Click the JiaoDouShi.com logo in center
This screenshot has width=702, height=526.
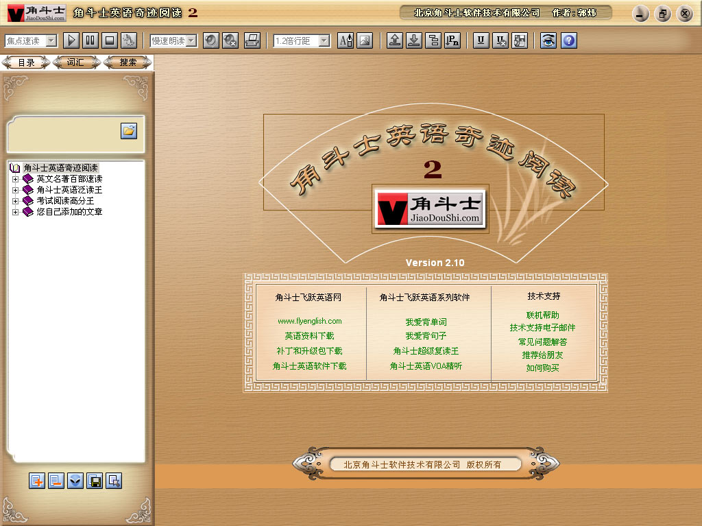430,208
